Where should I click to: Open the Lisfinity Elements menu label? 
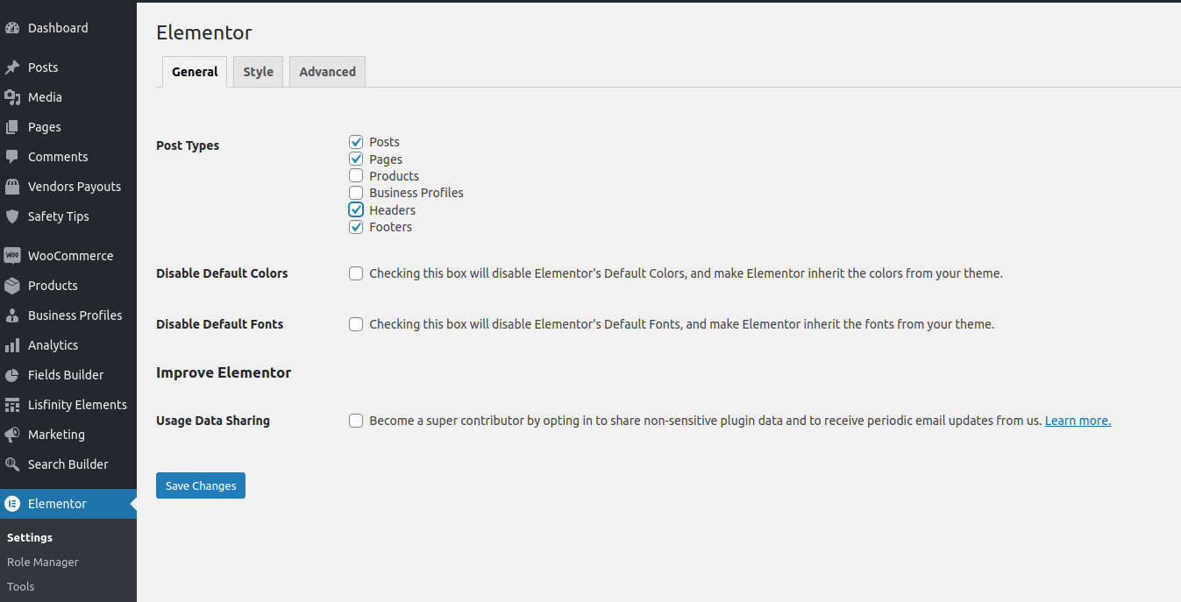point(77,405)
